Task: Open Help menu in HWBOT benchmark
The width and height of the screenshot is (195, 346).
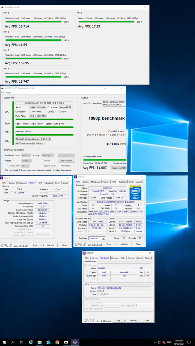Action: [8, 93]
